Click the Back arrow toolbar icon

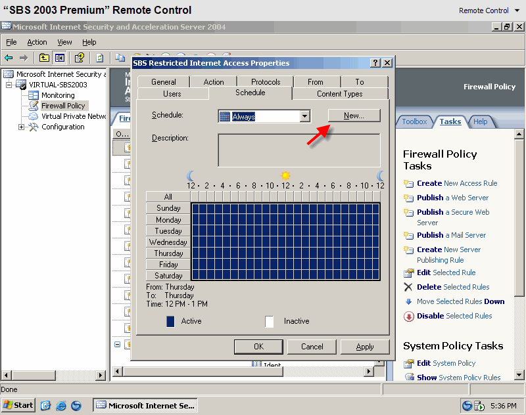click(9, 58)
